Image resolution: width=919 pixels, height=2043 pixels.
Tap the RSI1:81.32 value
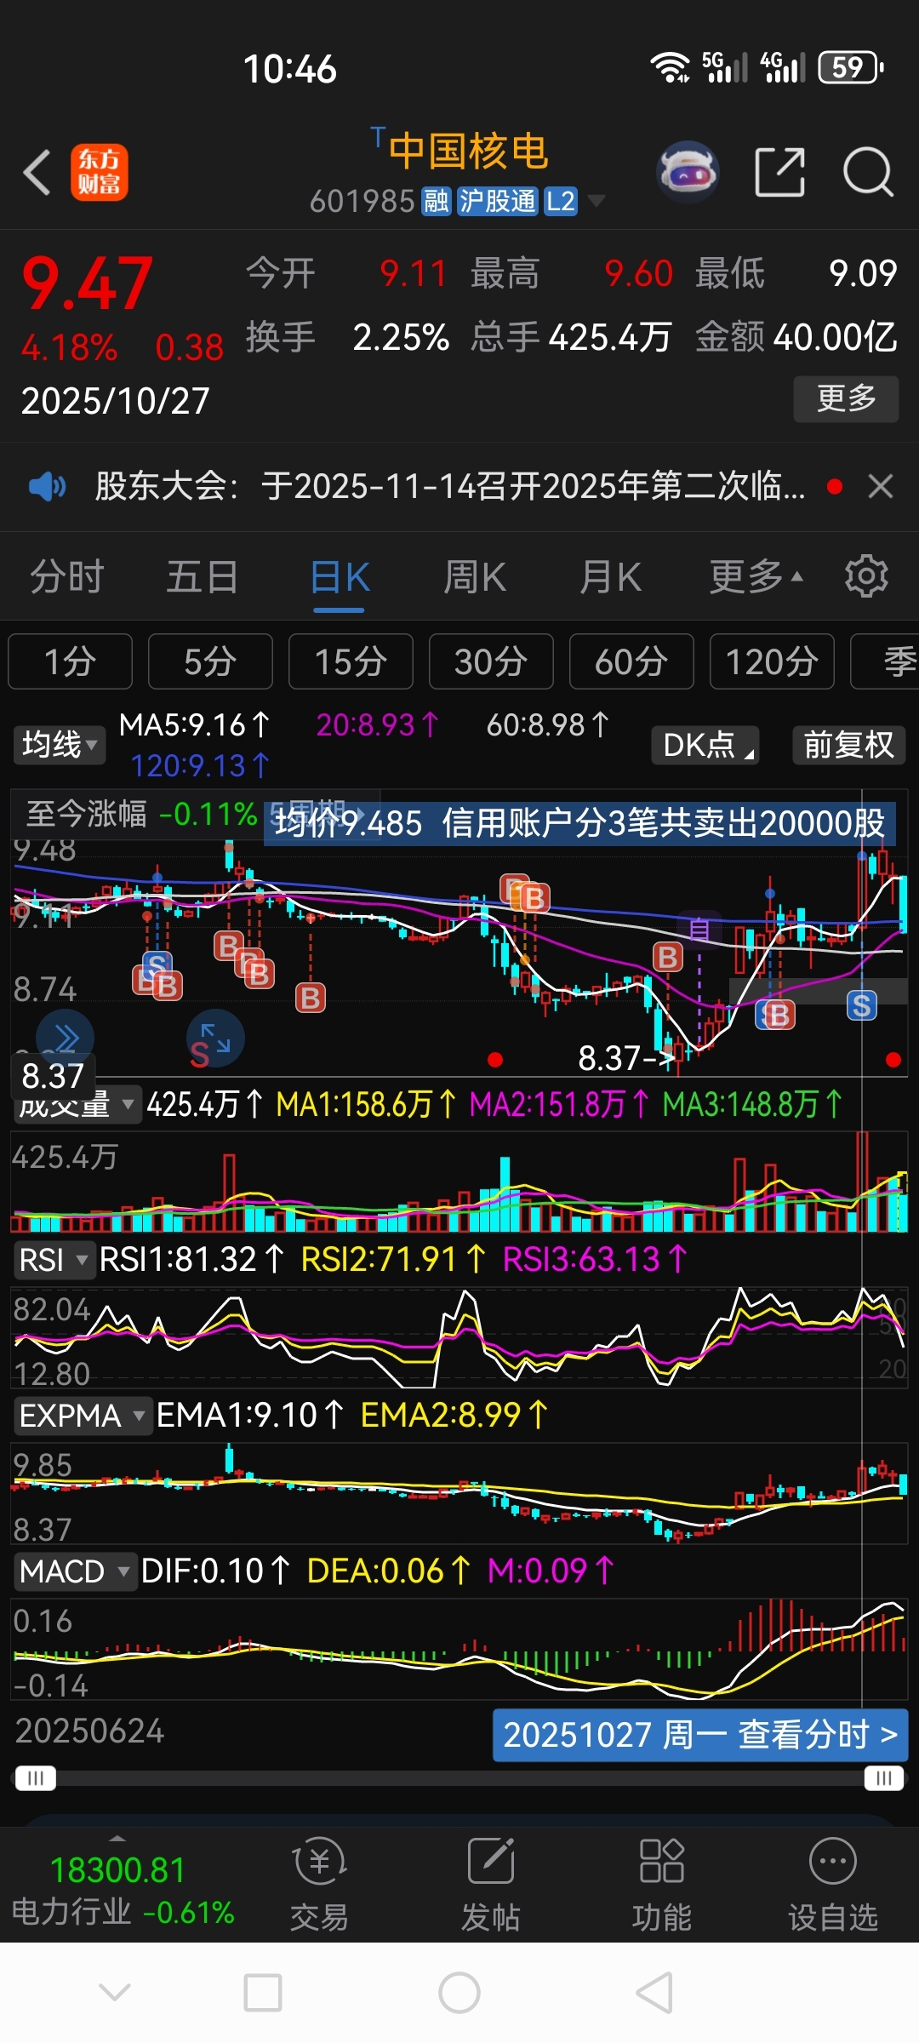pos(191,1260)
